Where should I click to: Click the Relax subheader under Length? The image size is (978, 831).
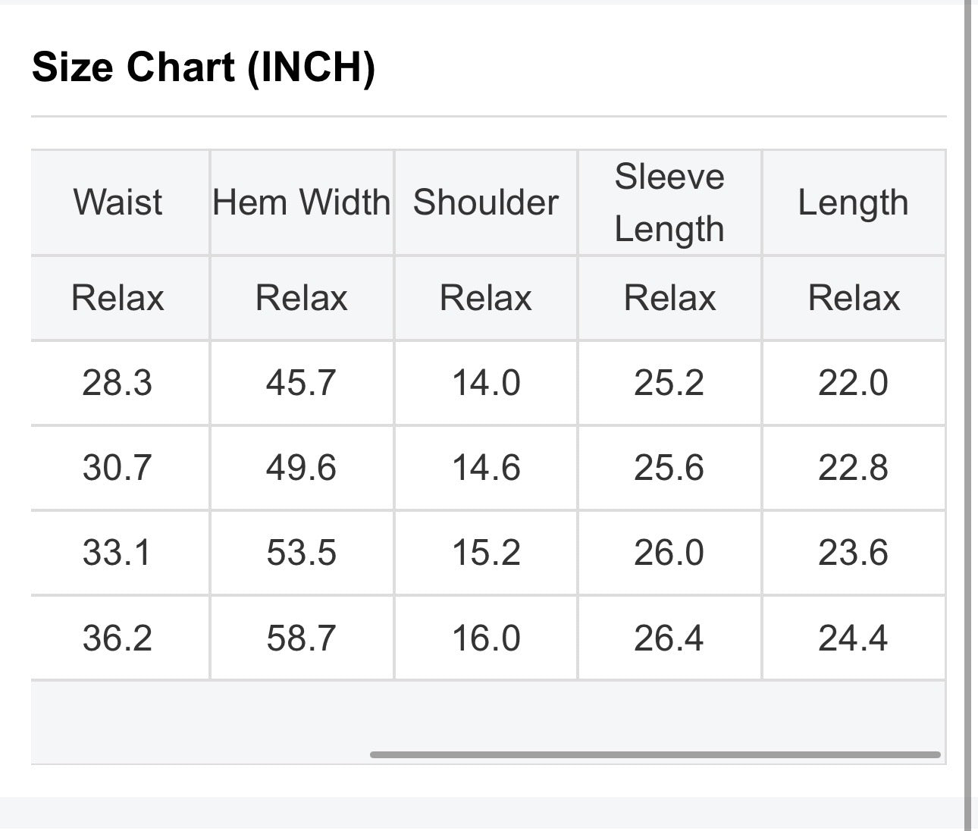(x=853, y=297)
